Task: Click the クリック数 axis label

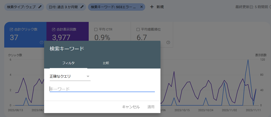Action: (15, 55)
